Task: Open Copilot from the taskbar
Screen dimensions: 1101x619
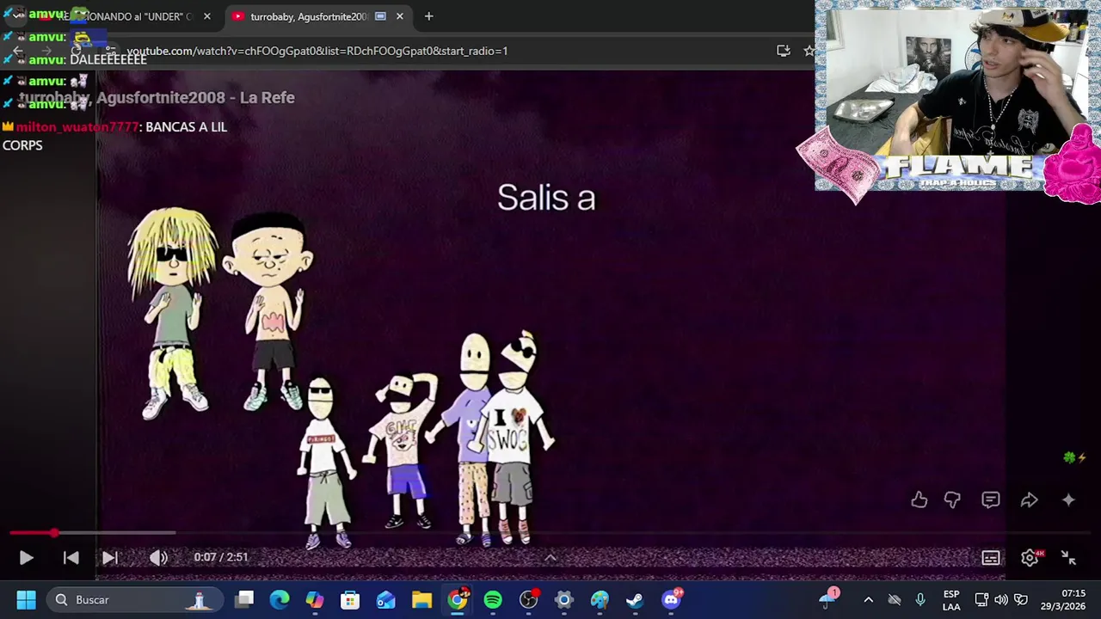Action: [315, 600]
